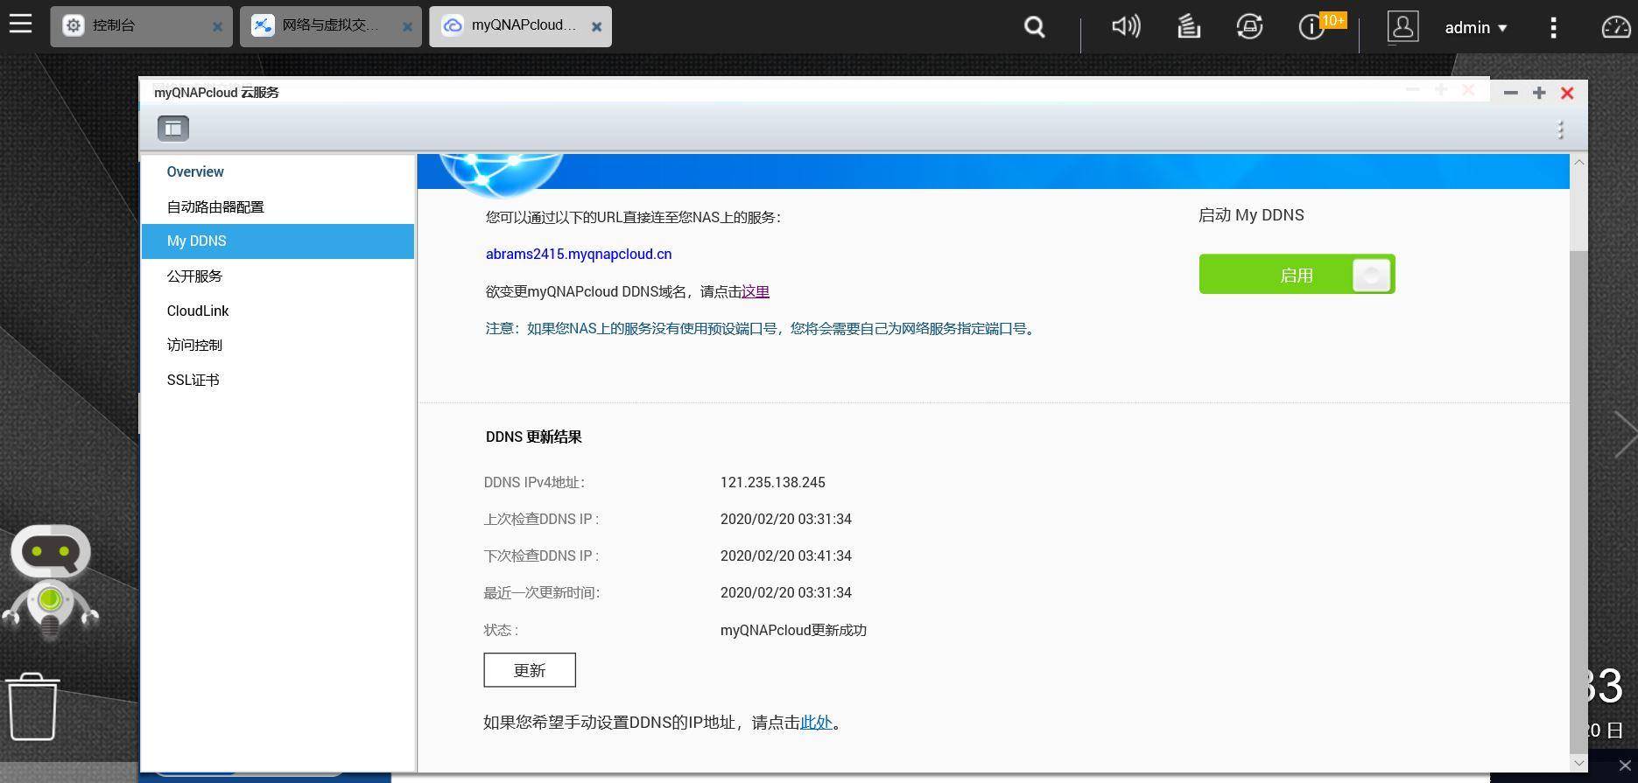Viewport: 1638px width, 783px height.
Task: Open the dashboard gauge icon
Action: click(1616, 27)
